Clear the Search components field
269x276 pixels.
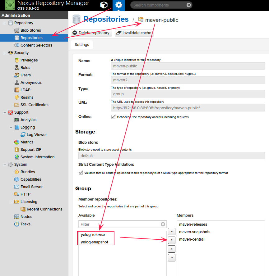(x=189, y=5)
